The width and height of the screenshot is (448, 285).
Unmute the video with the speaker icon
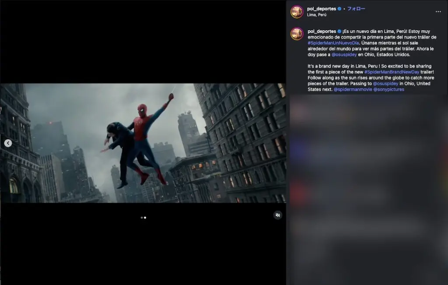(277, 215)
